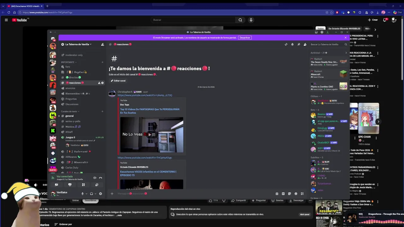The height and width of the screenshot is (227, 404).
Task: Disconnect from voice with the hang-up icon
Action: (100, 178)
